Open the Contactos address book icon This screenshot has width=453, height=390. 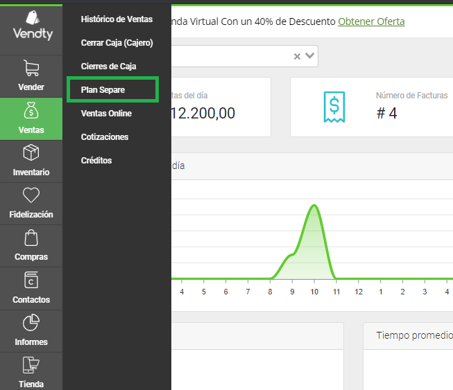(31, 280)
